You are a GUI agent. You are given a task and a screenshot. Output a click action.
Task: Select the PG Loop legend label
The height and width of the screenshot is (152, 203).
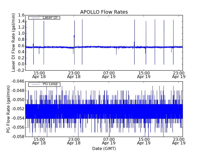click(x=50, y=84)
